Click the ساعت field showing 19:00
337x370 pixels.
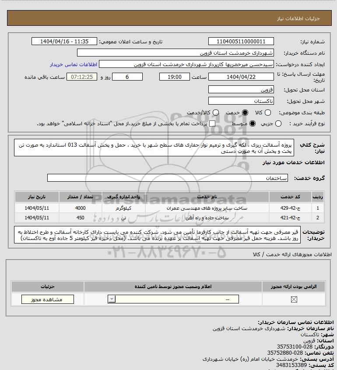175,77
